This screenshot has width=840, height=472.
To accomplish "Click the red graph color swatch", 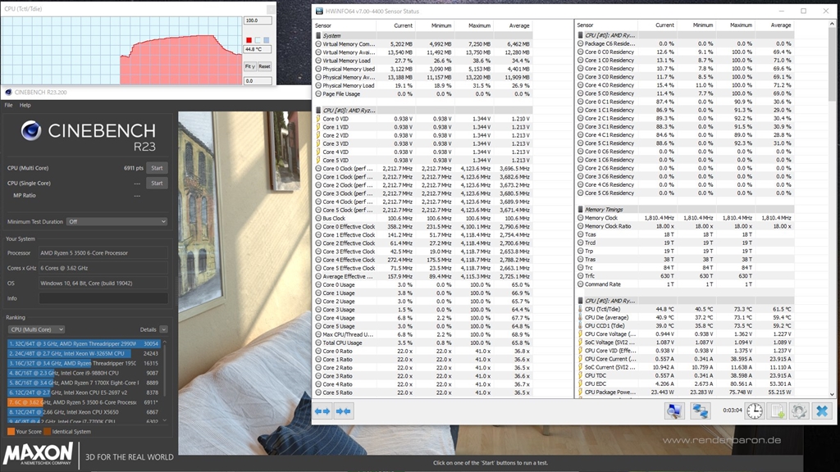I will click(249, 40).
